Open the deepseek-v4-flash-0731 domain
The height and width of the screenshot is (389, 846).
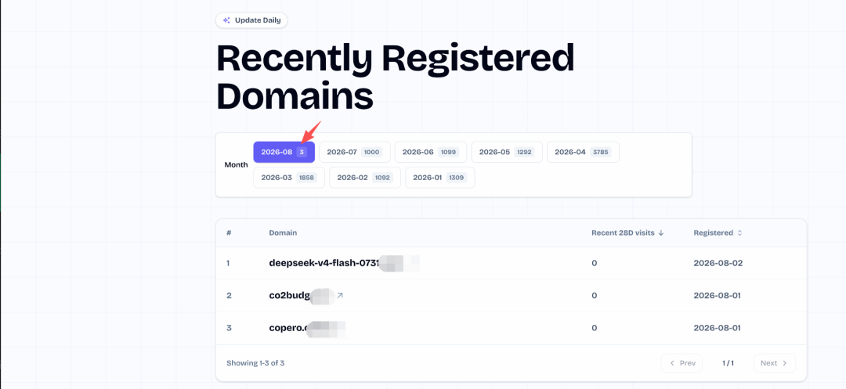[x=325, y=263]
